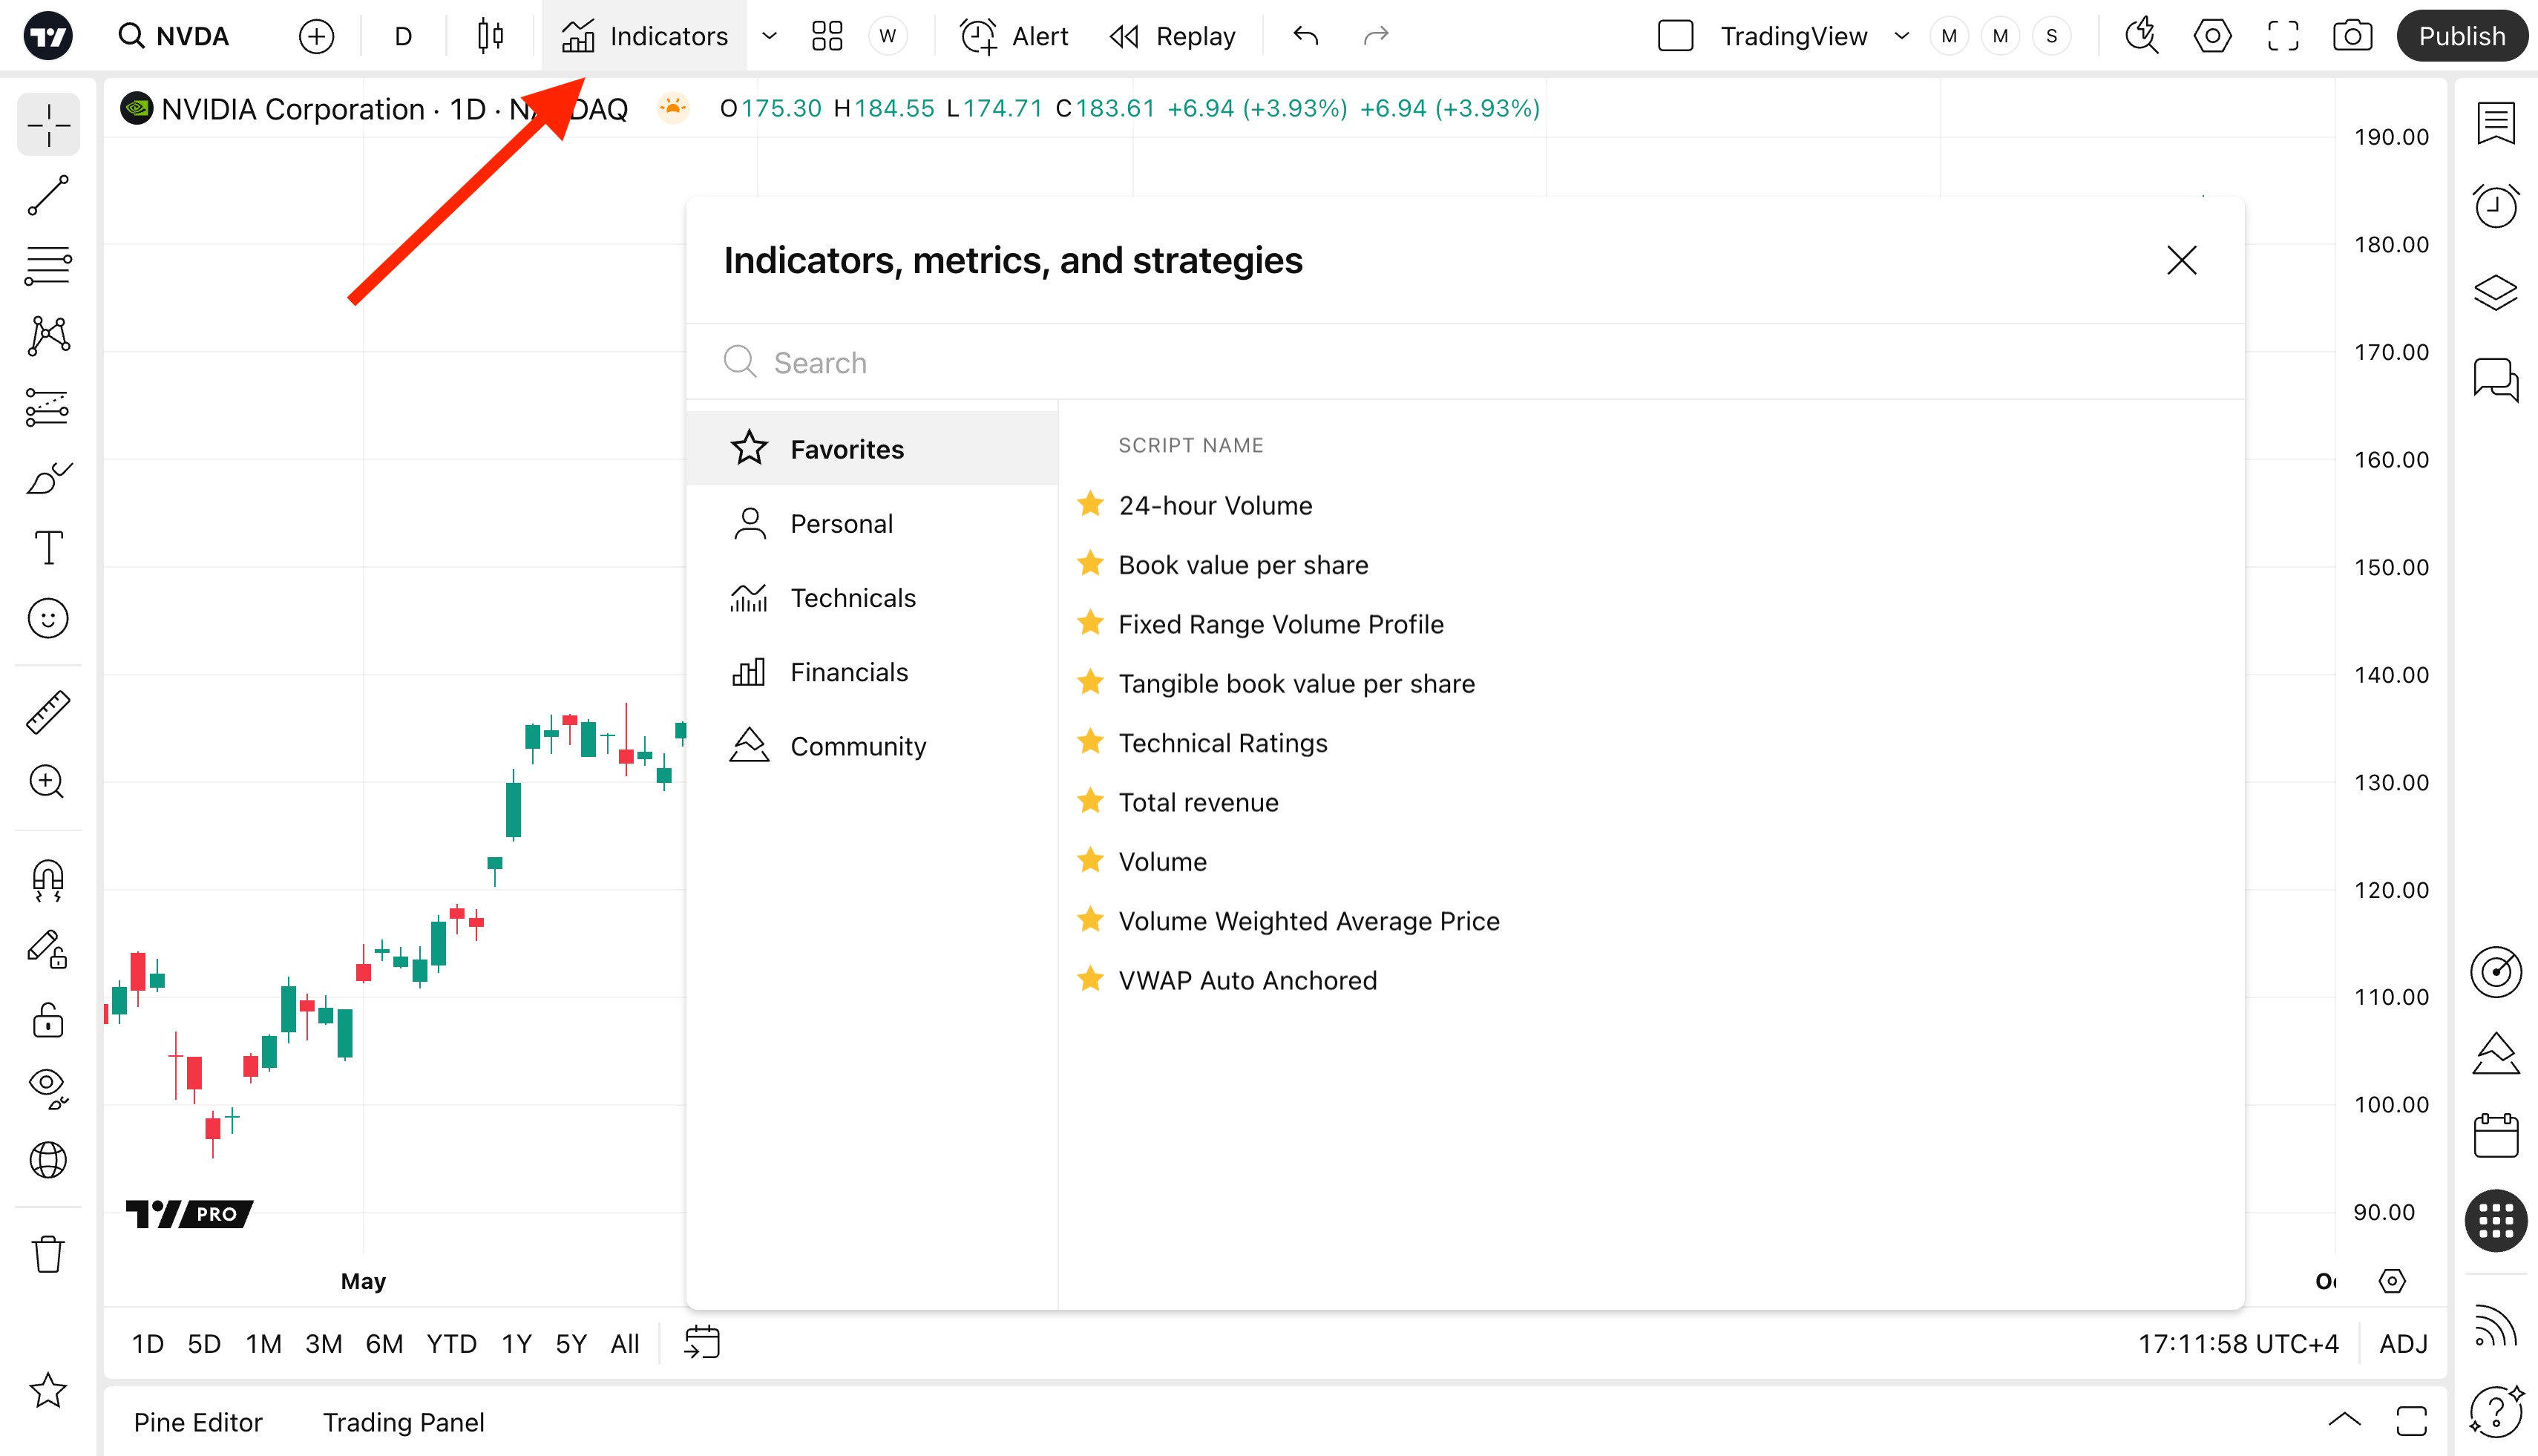Open the emoji icons tool

(48, 619)
